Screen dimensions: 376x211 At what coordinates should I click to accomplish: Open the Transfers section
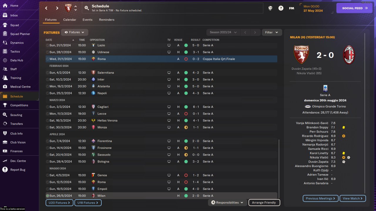pos(16,124)
